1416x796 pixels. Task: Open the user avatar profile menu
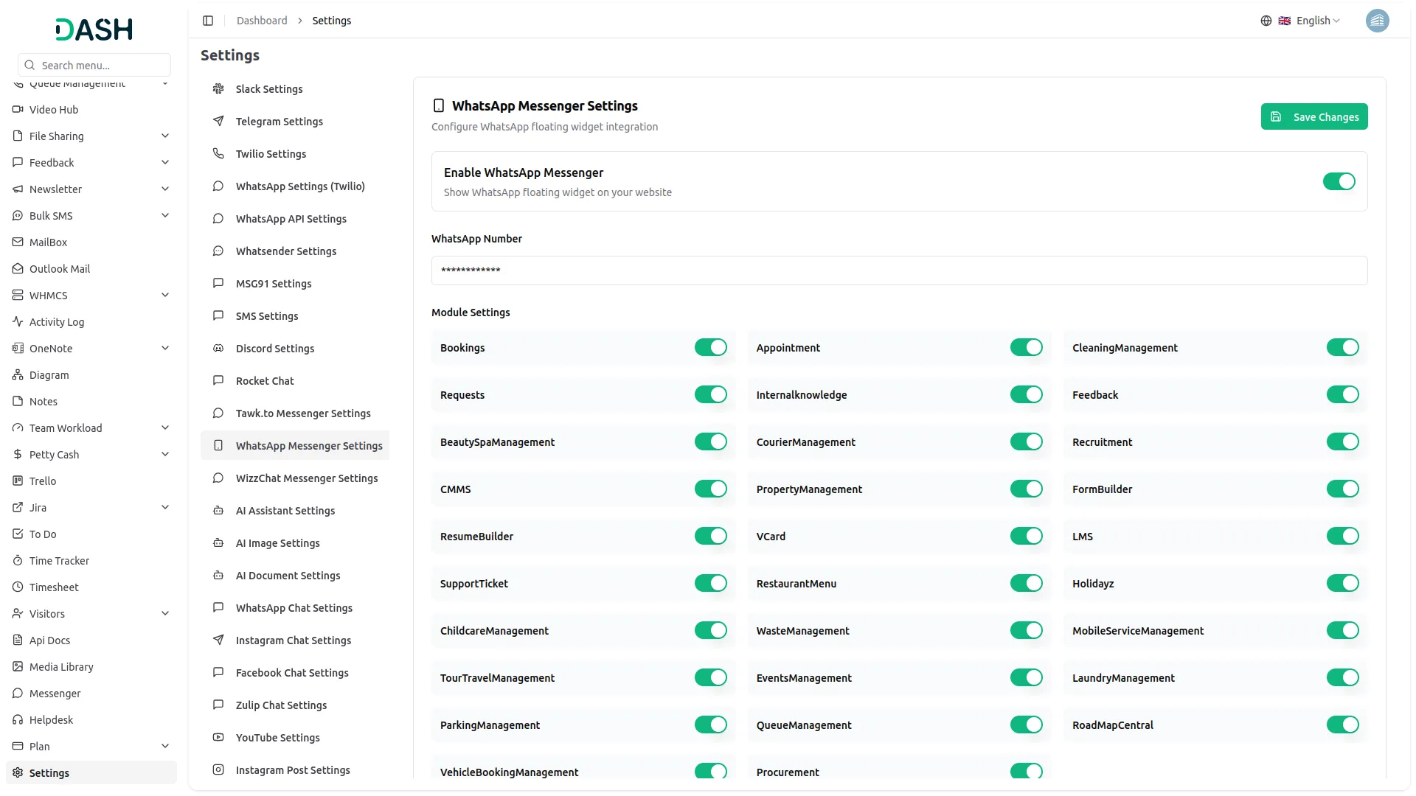(1377, 21)
